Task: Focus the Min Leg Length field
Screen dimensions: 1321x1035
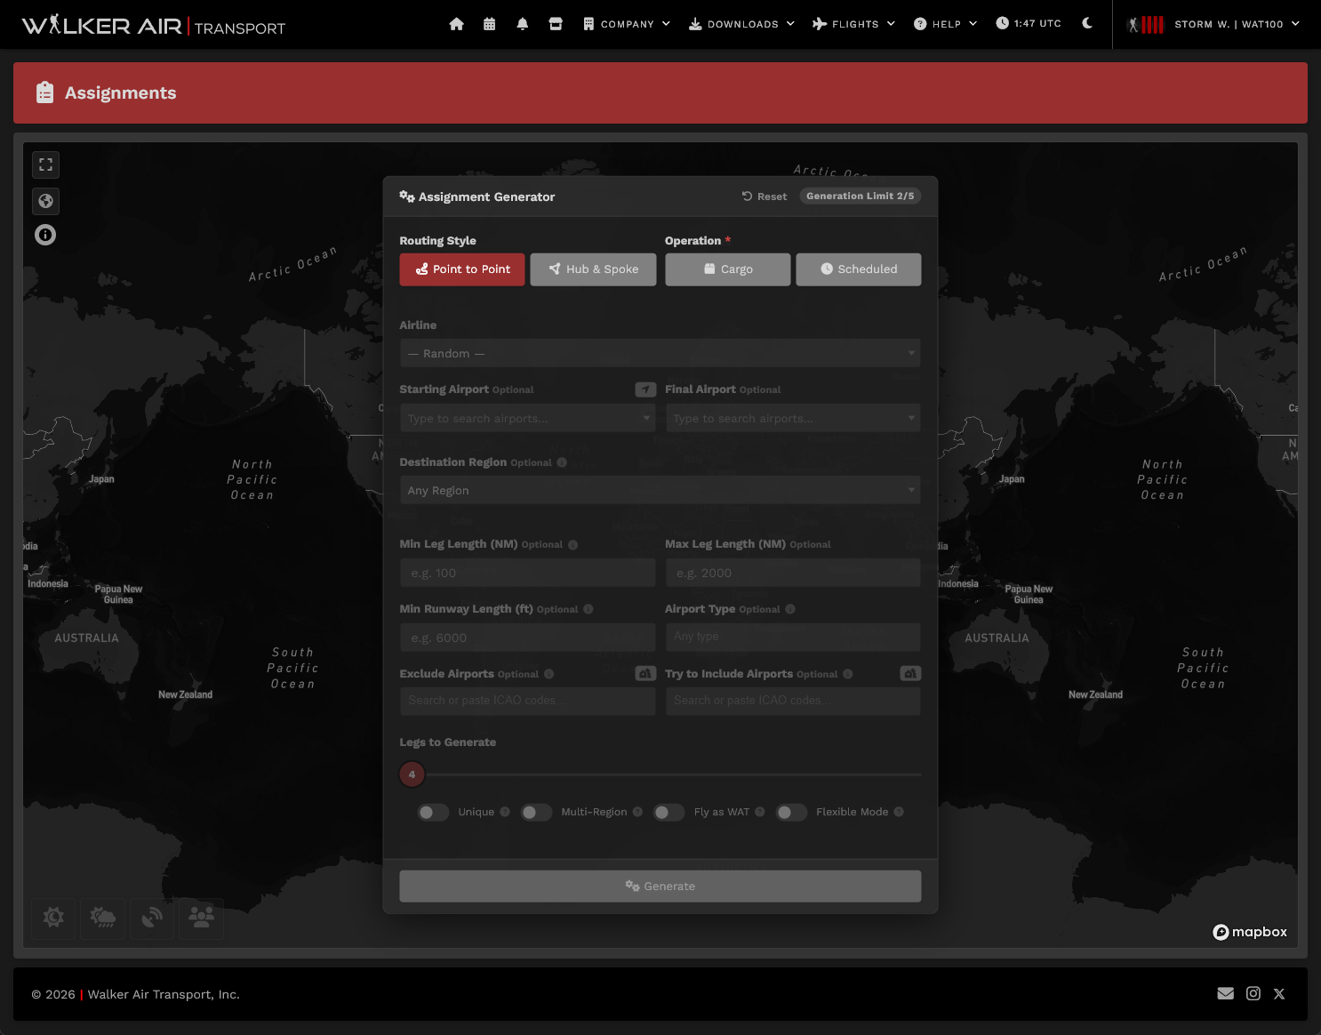Action: pos(528,573)
